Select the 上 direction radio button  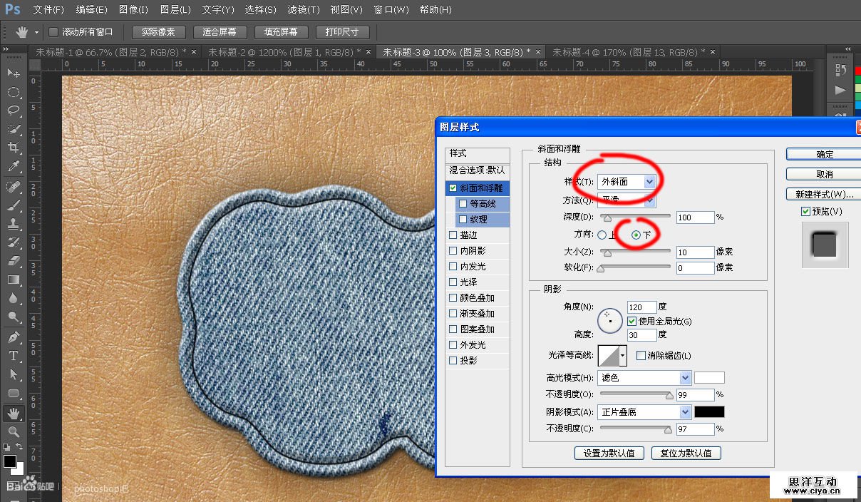click(602, 235)
